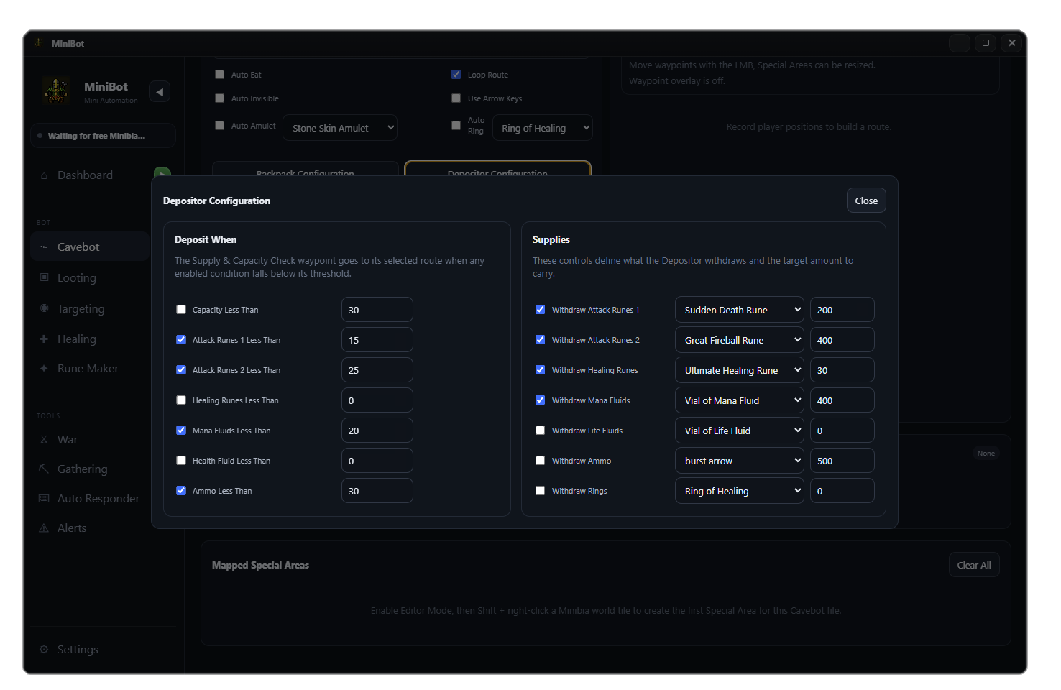The image size is (1061, 690).
Task: Click the MiniBot title bar app icon
Action: pyautogui.click(x=39, y=43)
